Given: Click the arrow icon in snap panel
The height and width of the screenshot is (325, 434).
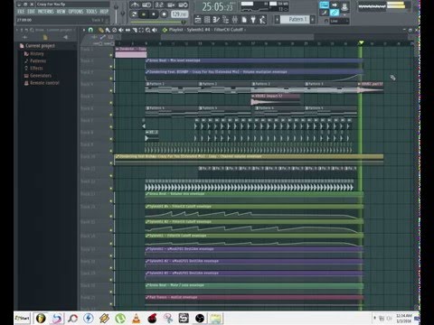Looking at the screenshot, I should [335, 5].
